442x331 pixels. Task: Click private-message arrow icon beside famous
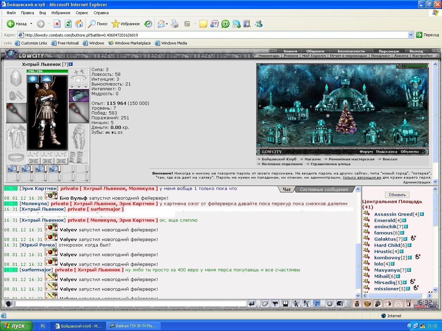coord(366,233)
